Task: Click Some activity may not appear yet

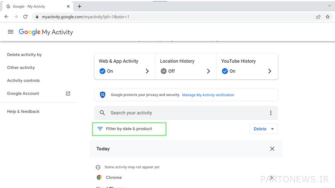Action: (132, 167)
